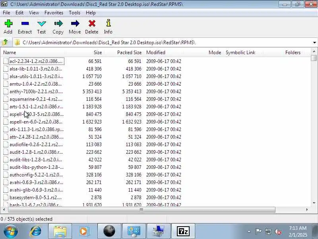Select file aspell-en-6.0-2.rs2.0
318x239 pixels.
[x=36, y=122]
